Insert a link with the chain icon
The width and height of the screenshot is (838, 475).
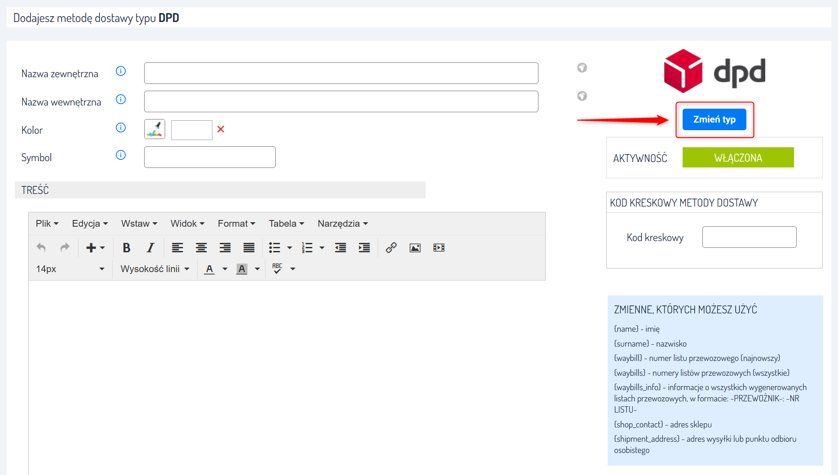[x=391, y=248]
